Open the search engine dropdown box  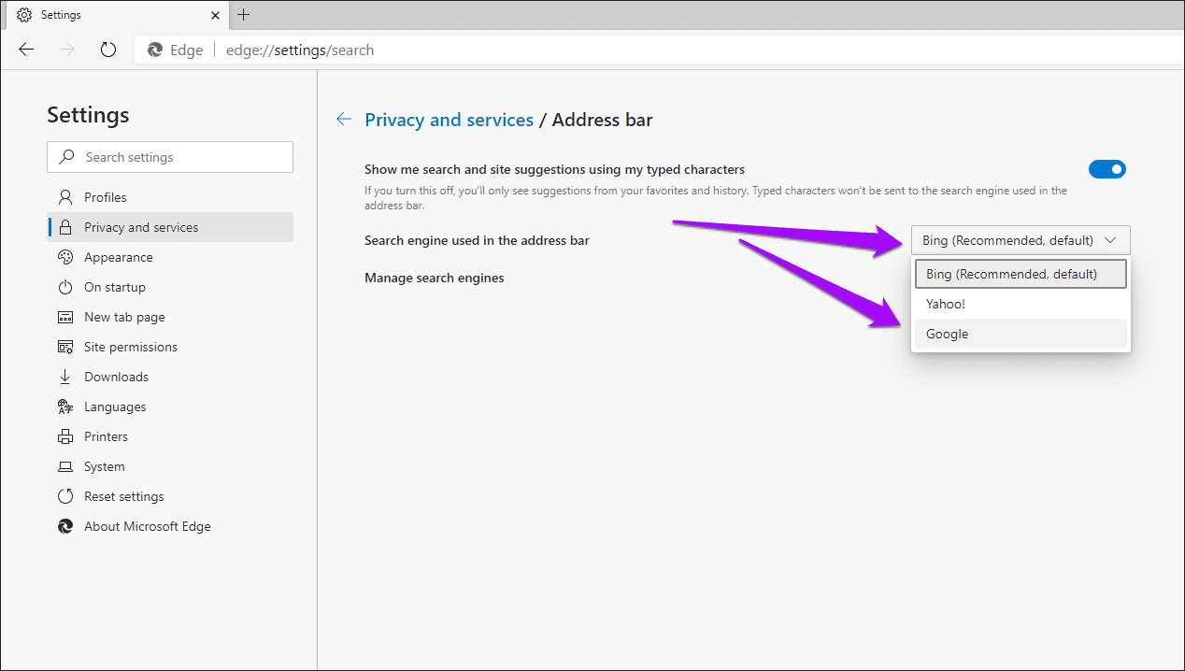[1021, 240]
